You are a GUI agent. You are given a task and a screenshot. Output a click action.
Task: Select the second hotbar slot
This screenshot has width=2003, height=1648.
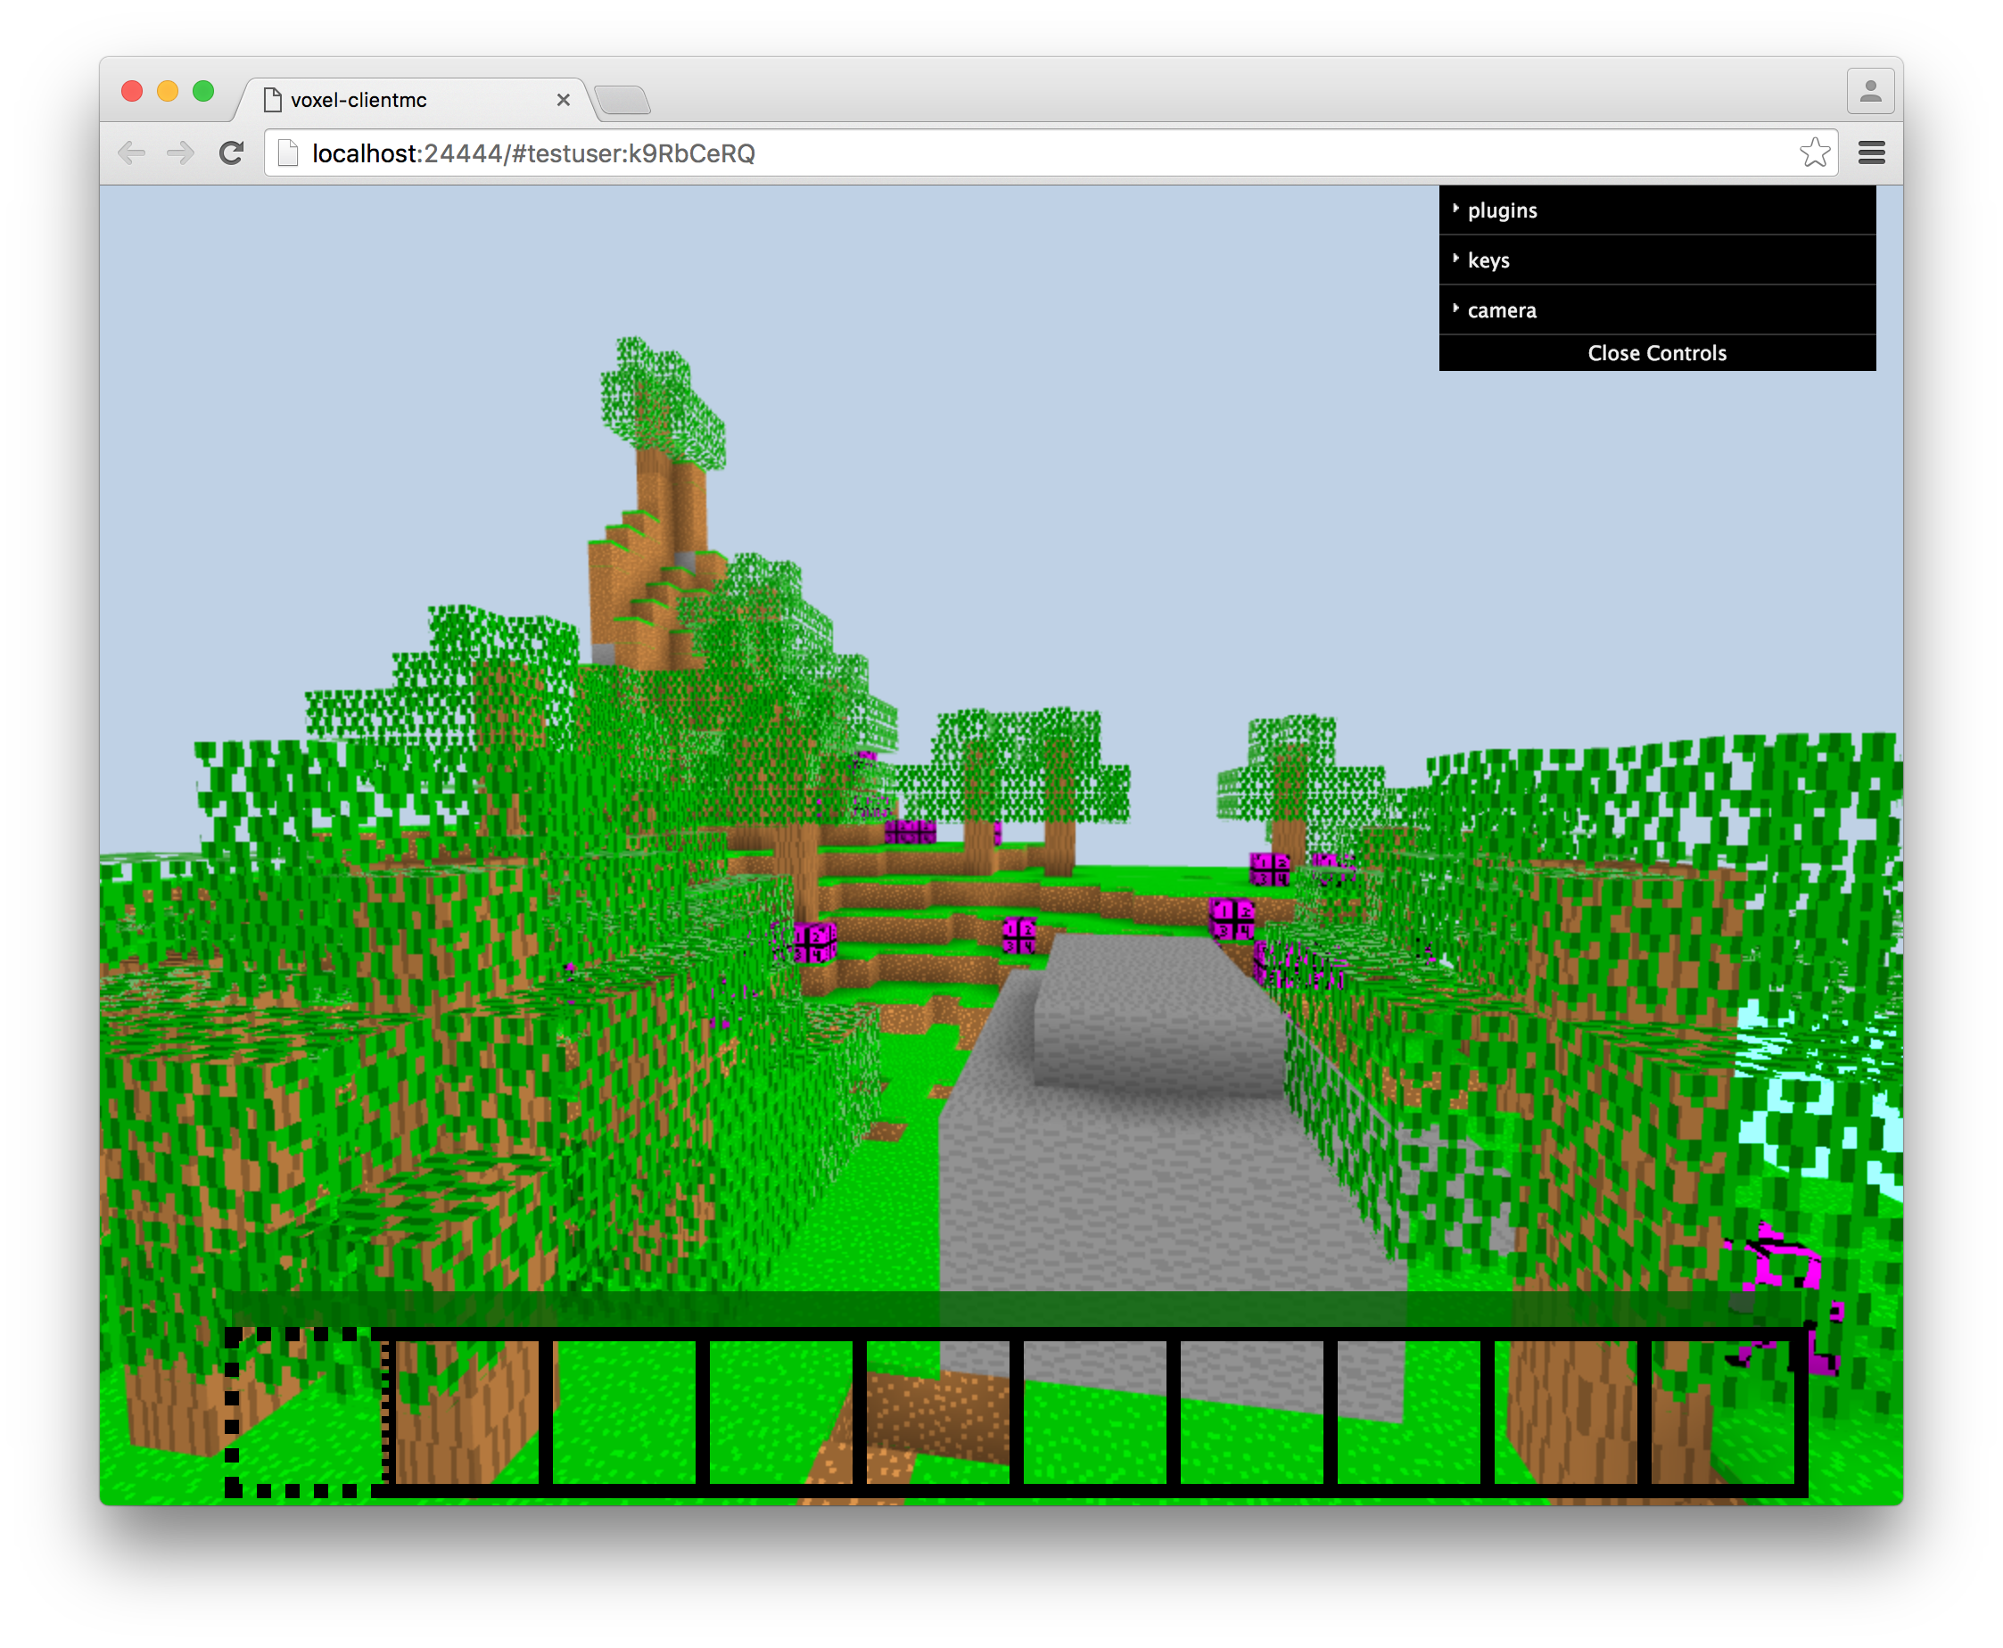(x=467, y=1412)
